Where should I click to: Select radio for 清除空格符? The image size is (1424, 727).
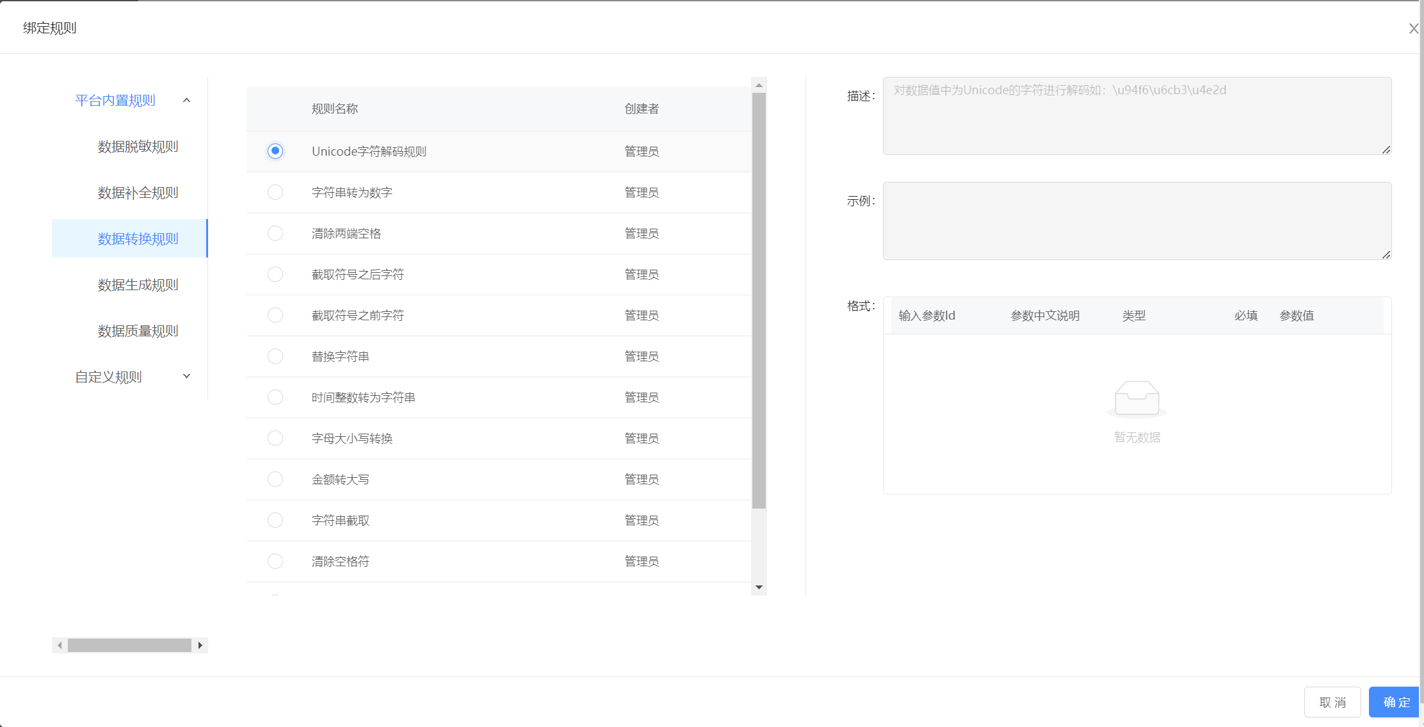click(275, 561)
